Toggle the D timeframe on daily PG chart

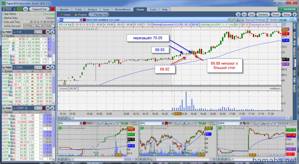[x=184, y=123]
